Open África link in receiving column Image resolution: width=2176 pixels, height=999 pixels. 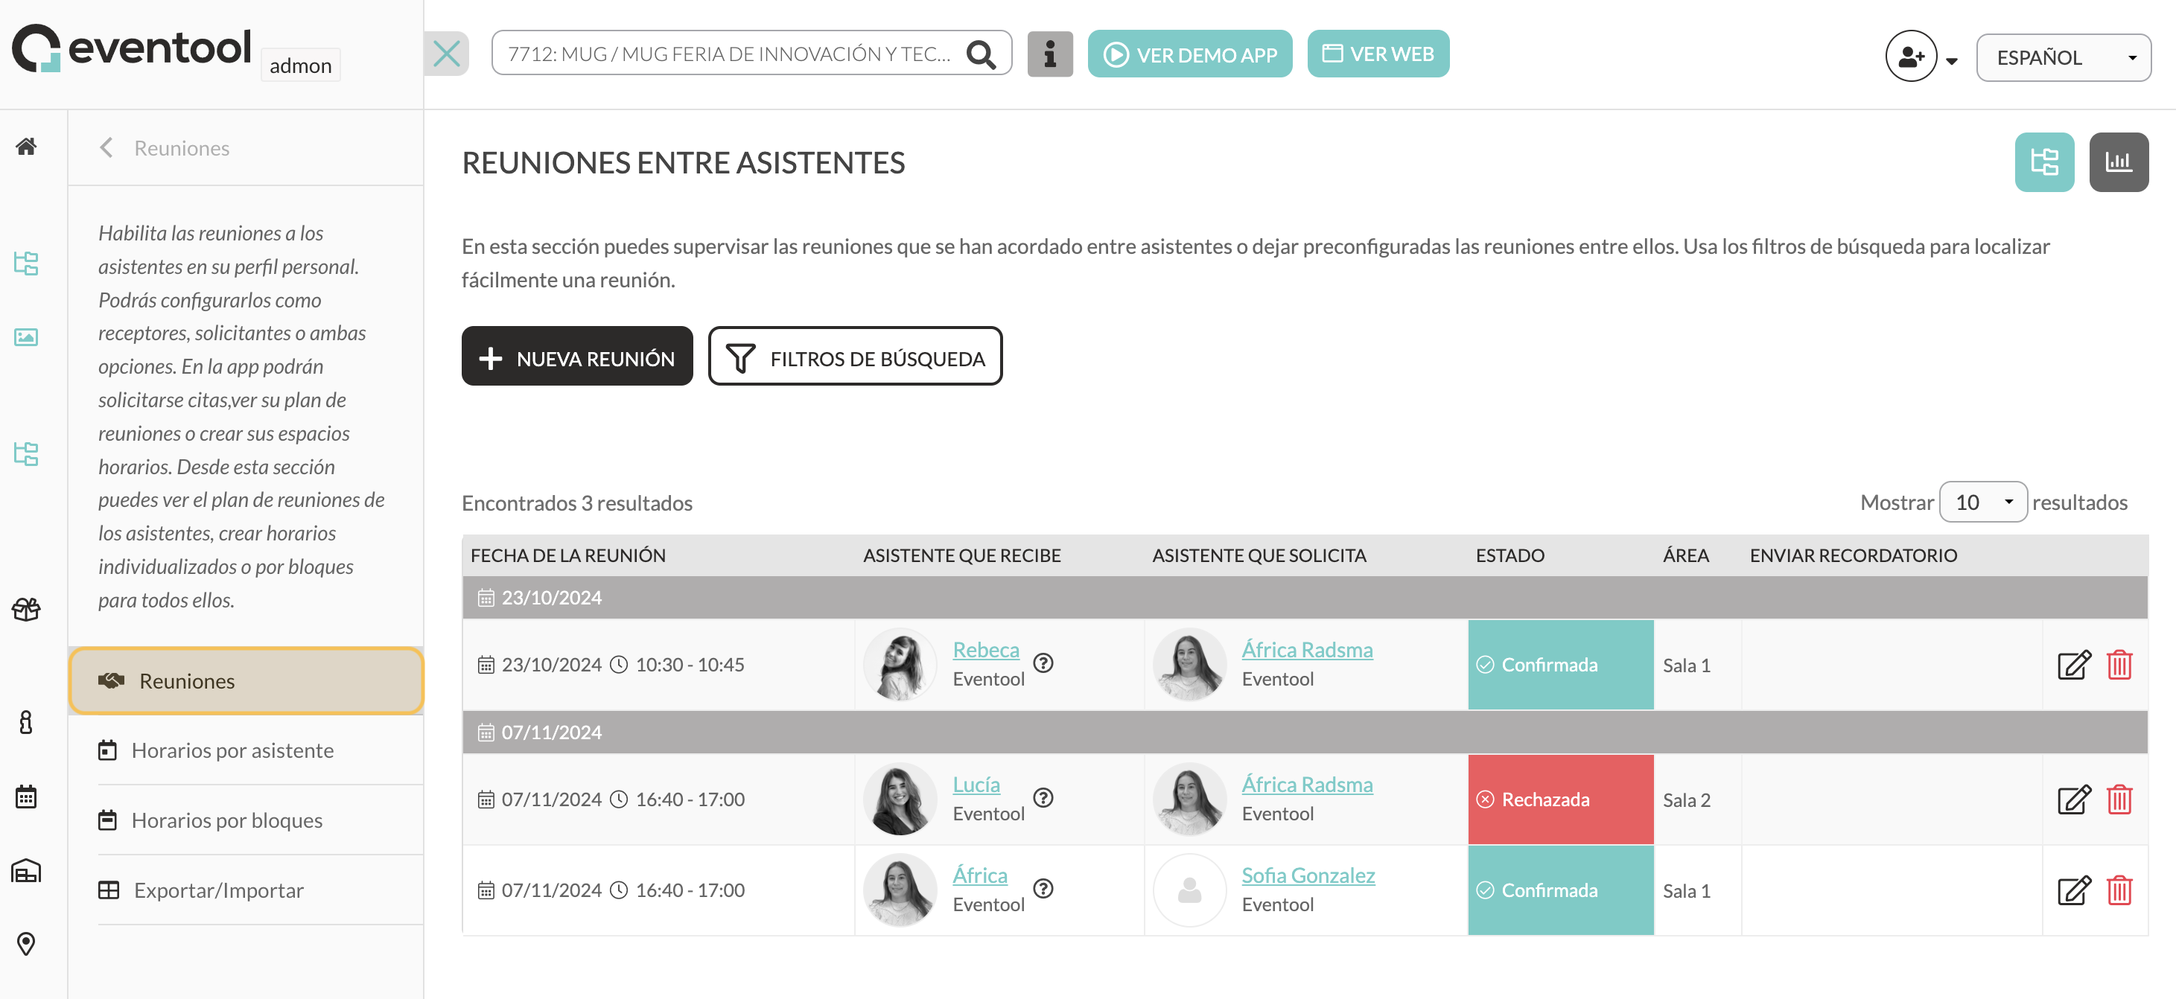980,875
